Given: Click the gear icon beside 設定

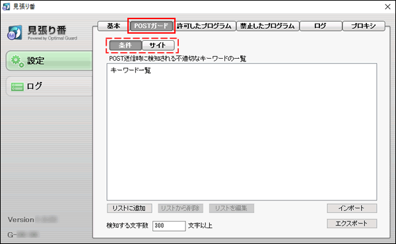Looking at the screenshot, I should click(17, 61).
